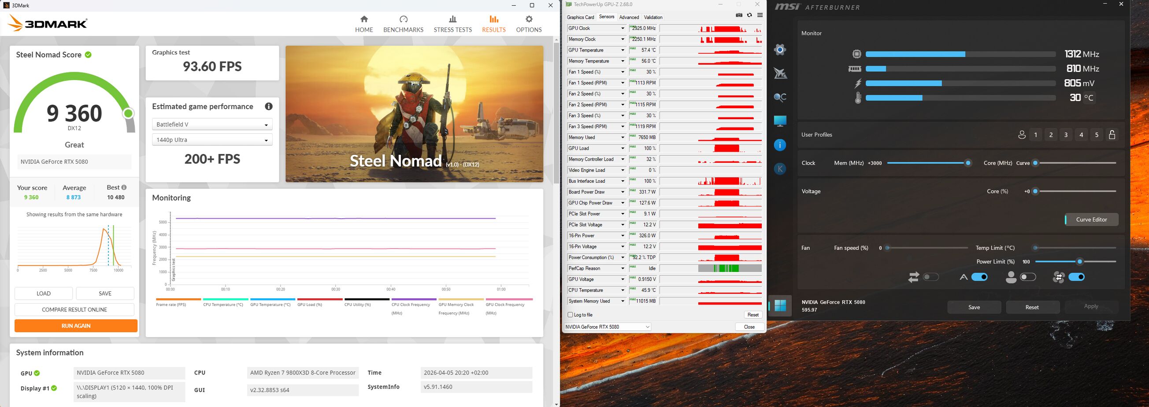The height and width of the screenshot is (407, 1149).
Task: Click the Reset button in GPU-Z
Action: click(x=753, y=315)
